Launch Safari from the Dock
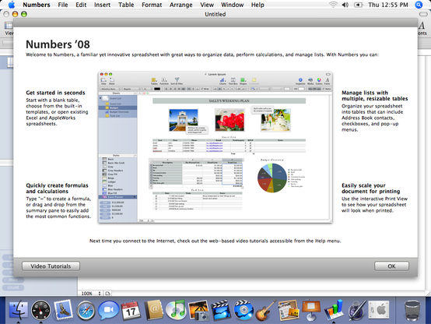 coord(86,310)
